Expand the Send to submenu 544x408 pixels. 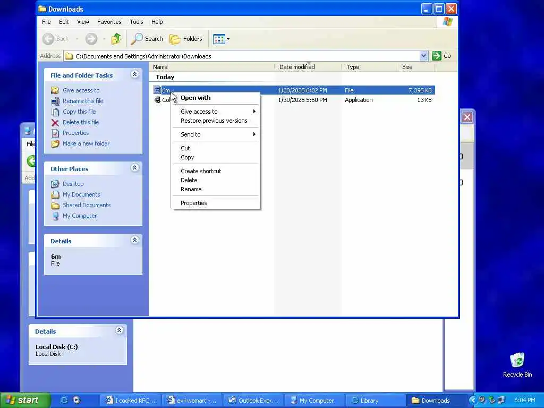click(216, 134)
